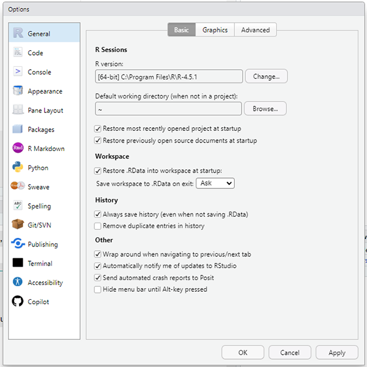Open Publishing settings icon

click(x=18, y=244)
